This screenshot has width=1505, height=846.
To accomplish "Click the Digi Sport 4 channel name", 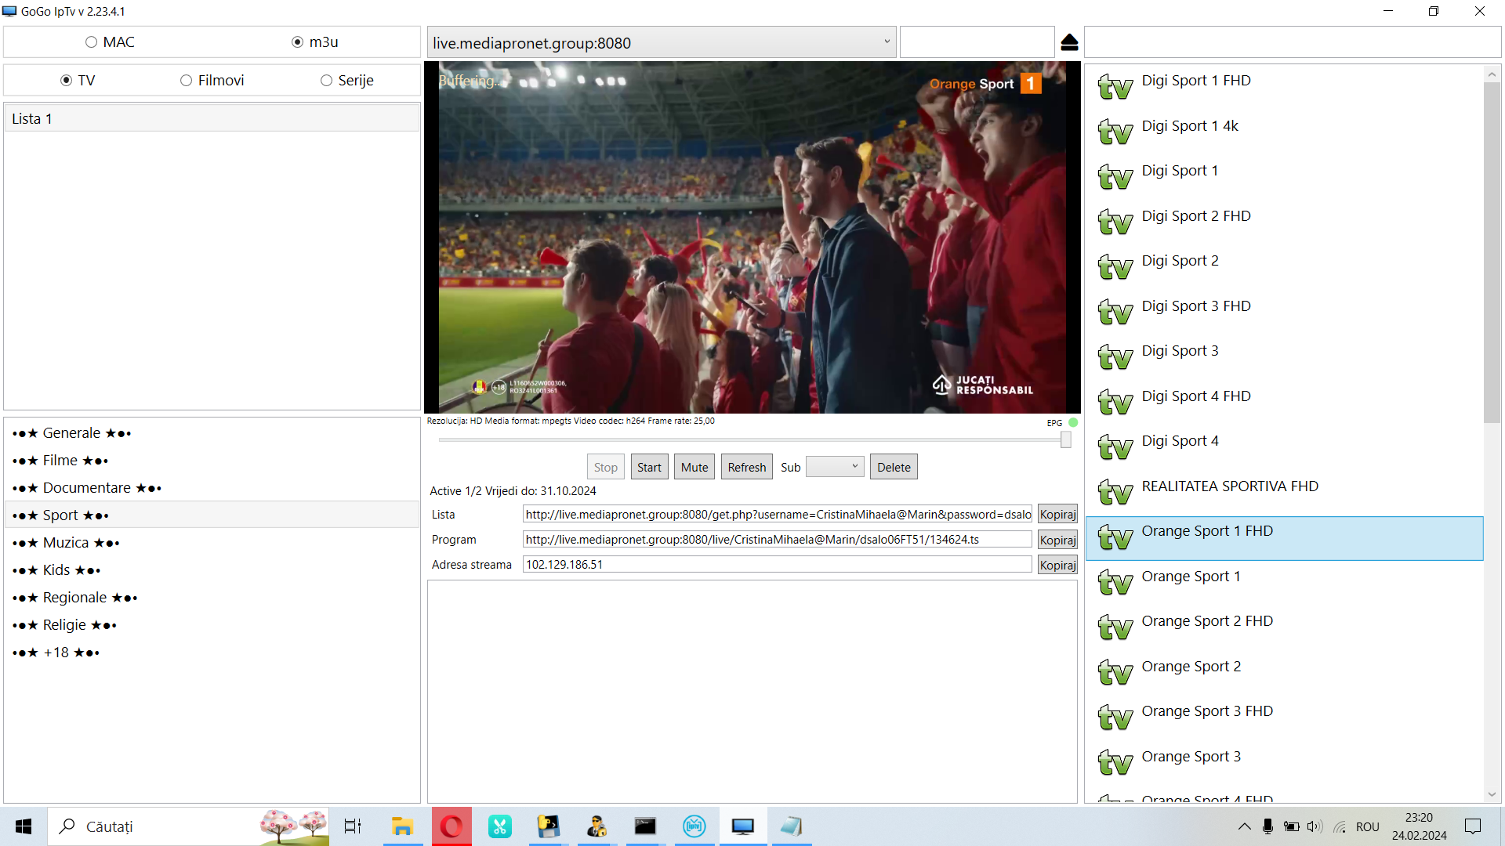I will pos(1180,441).
